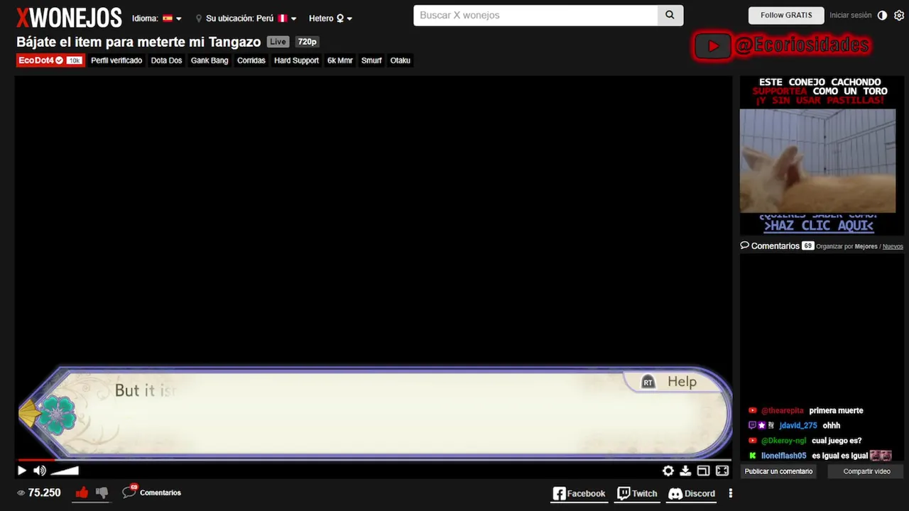
Task: Sort comments by Mejores
Action: 866,246
